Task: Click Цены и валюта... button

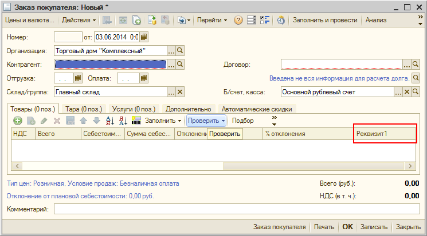Action: pyautogui.click(x=30, y=20)
